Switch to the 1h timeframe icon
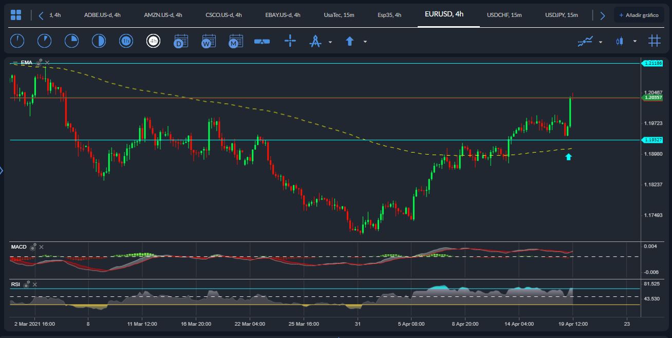Image resolution: width=672 pixels, height=338 pixels. click(126, 41)
